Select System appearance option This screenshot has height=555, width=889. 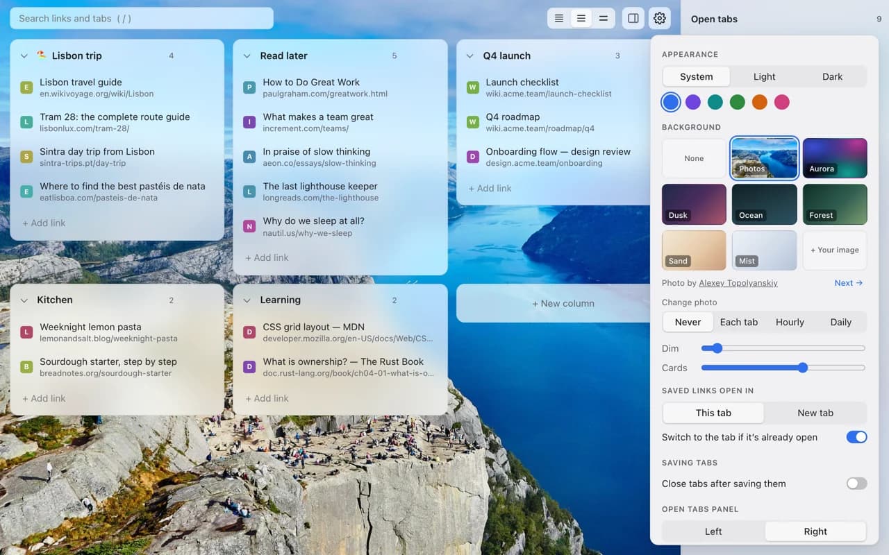coord(696,76)
